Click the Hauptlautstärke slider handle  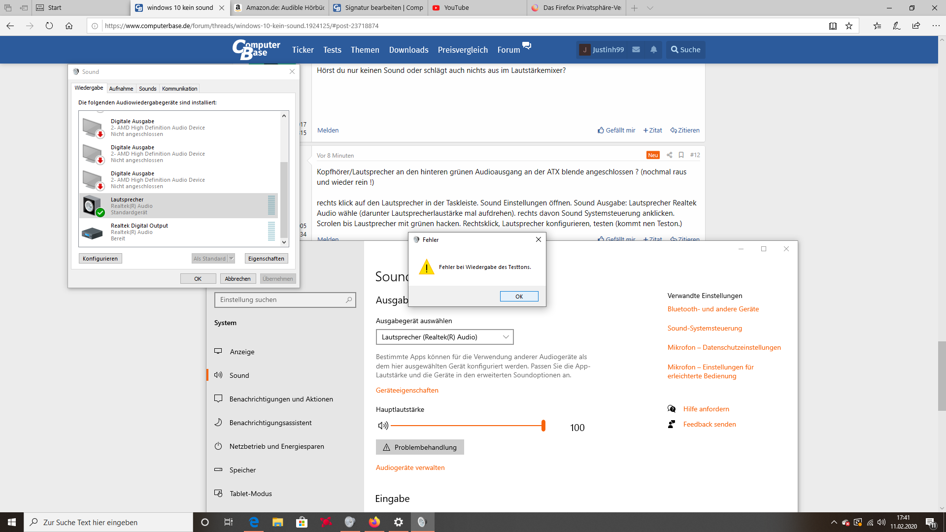coord(543,426)
